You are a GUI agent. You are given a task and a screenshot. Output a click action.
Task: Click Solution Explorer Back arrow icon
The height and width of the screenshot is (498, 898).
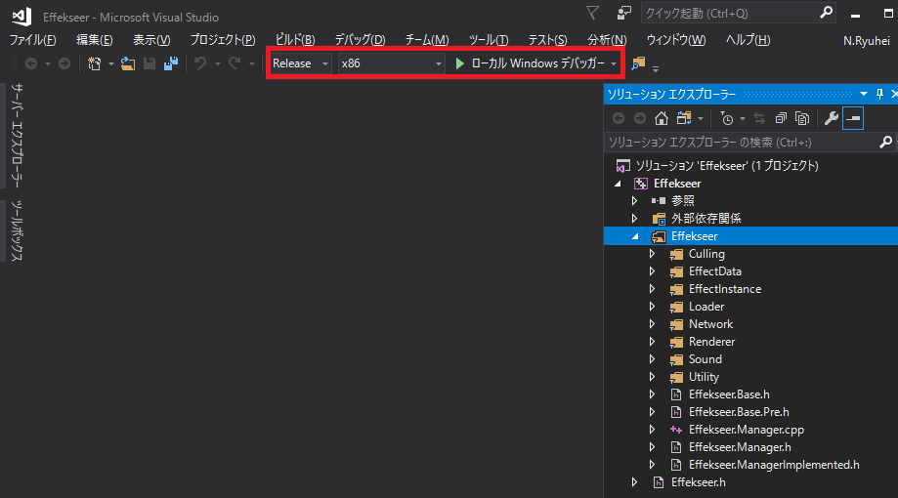619,118
